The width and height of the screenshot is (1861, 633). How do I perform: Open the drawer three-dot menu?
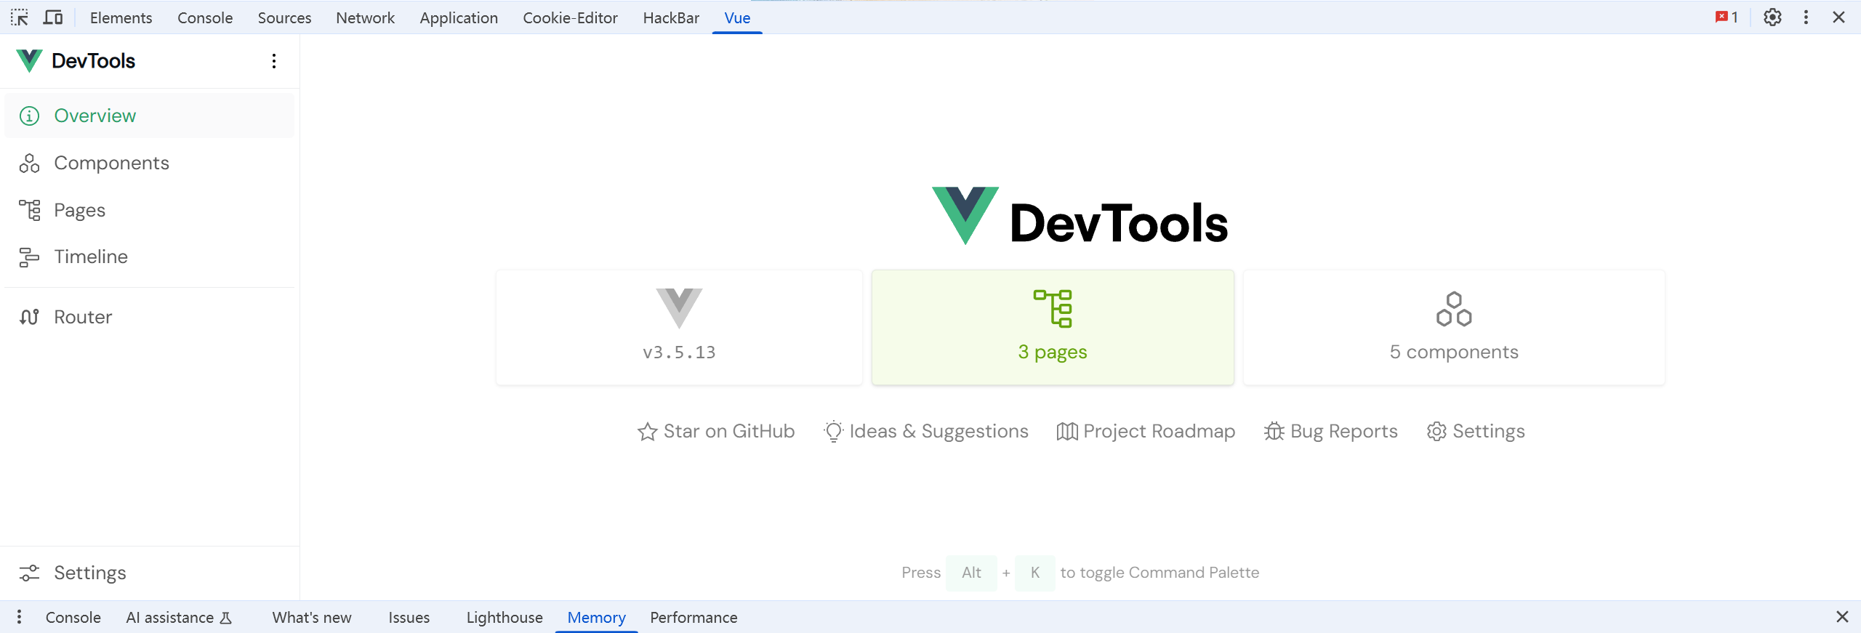19,617
